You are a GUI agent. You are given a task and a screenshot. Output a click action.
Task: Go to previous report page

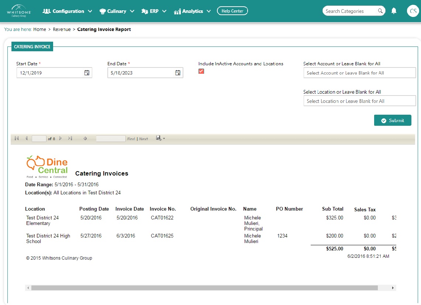[x=26, y=139]
